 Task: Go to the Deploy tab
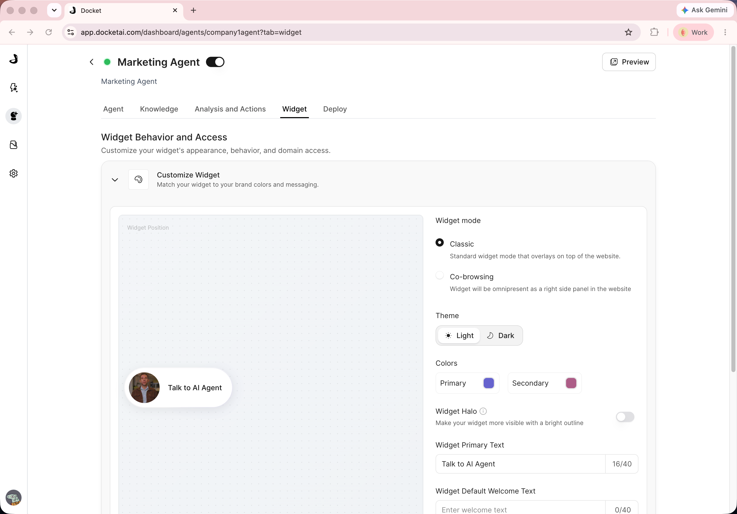pyautogui.click(x=335, y=109)
